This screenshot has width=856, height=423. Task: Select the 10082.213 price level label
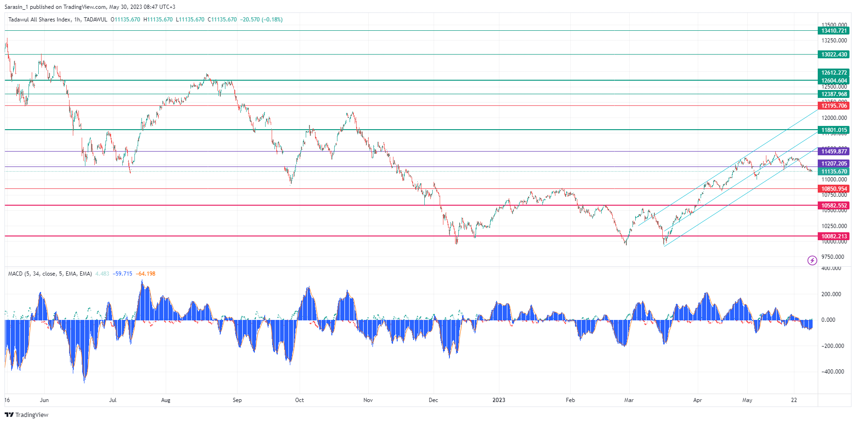834,236
